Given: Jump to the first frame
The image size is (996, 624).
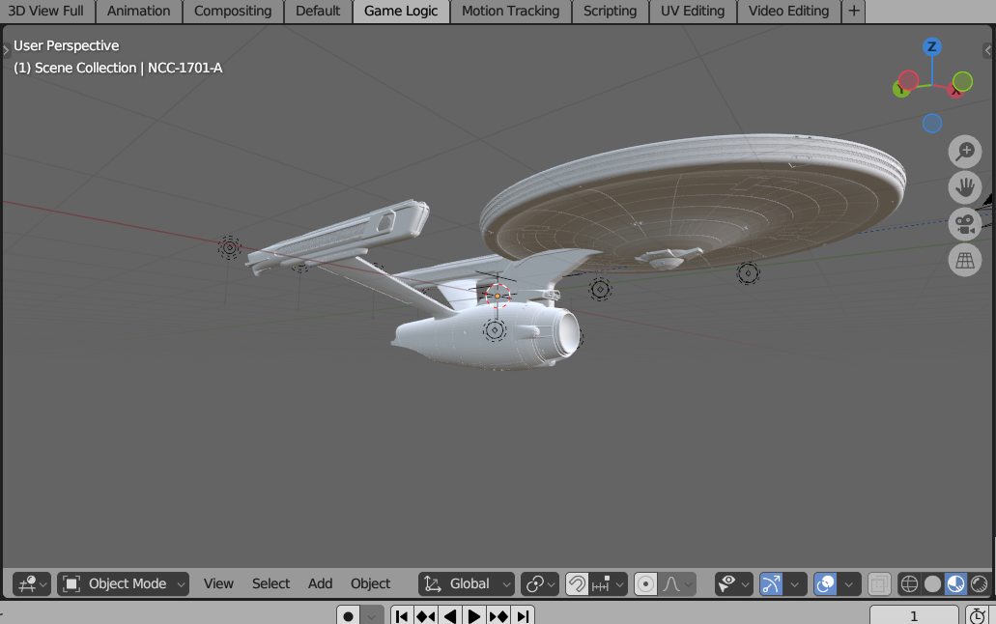Looking at the screenshot, I should coord(402,615).
